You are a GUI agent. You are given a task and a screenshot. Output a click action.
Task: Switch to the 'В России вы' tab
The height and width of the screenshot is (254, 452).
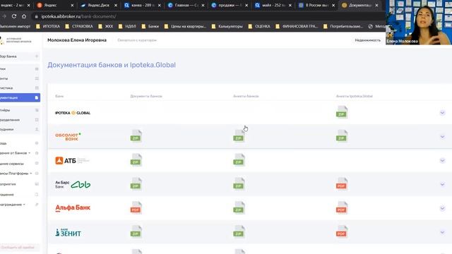click(x=316, y=5)
